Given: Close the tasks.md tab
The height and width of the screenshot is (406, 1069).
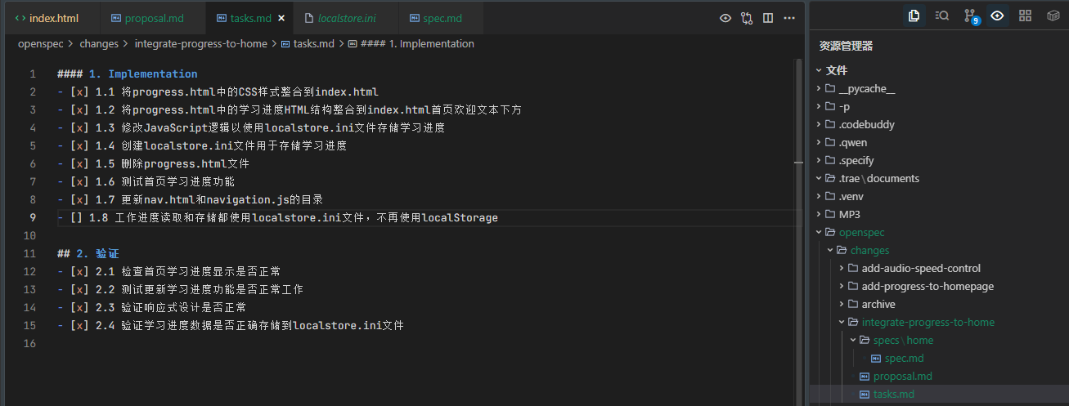Looking at the screenshot, I should coord(282,18).
